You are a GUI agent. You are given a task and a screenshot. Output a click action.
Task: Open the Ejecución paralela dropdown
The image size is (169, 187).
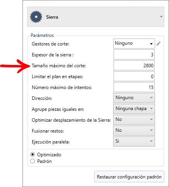pyautogui.click(x=134, y=142)
